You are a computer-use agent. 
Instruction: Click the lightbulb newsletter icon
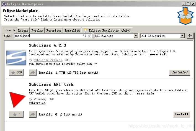[85, 30]
